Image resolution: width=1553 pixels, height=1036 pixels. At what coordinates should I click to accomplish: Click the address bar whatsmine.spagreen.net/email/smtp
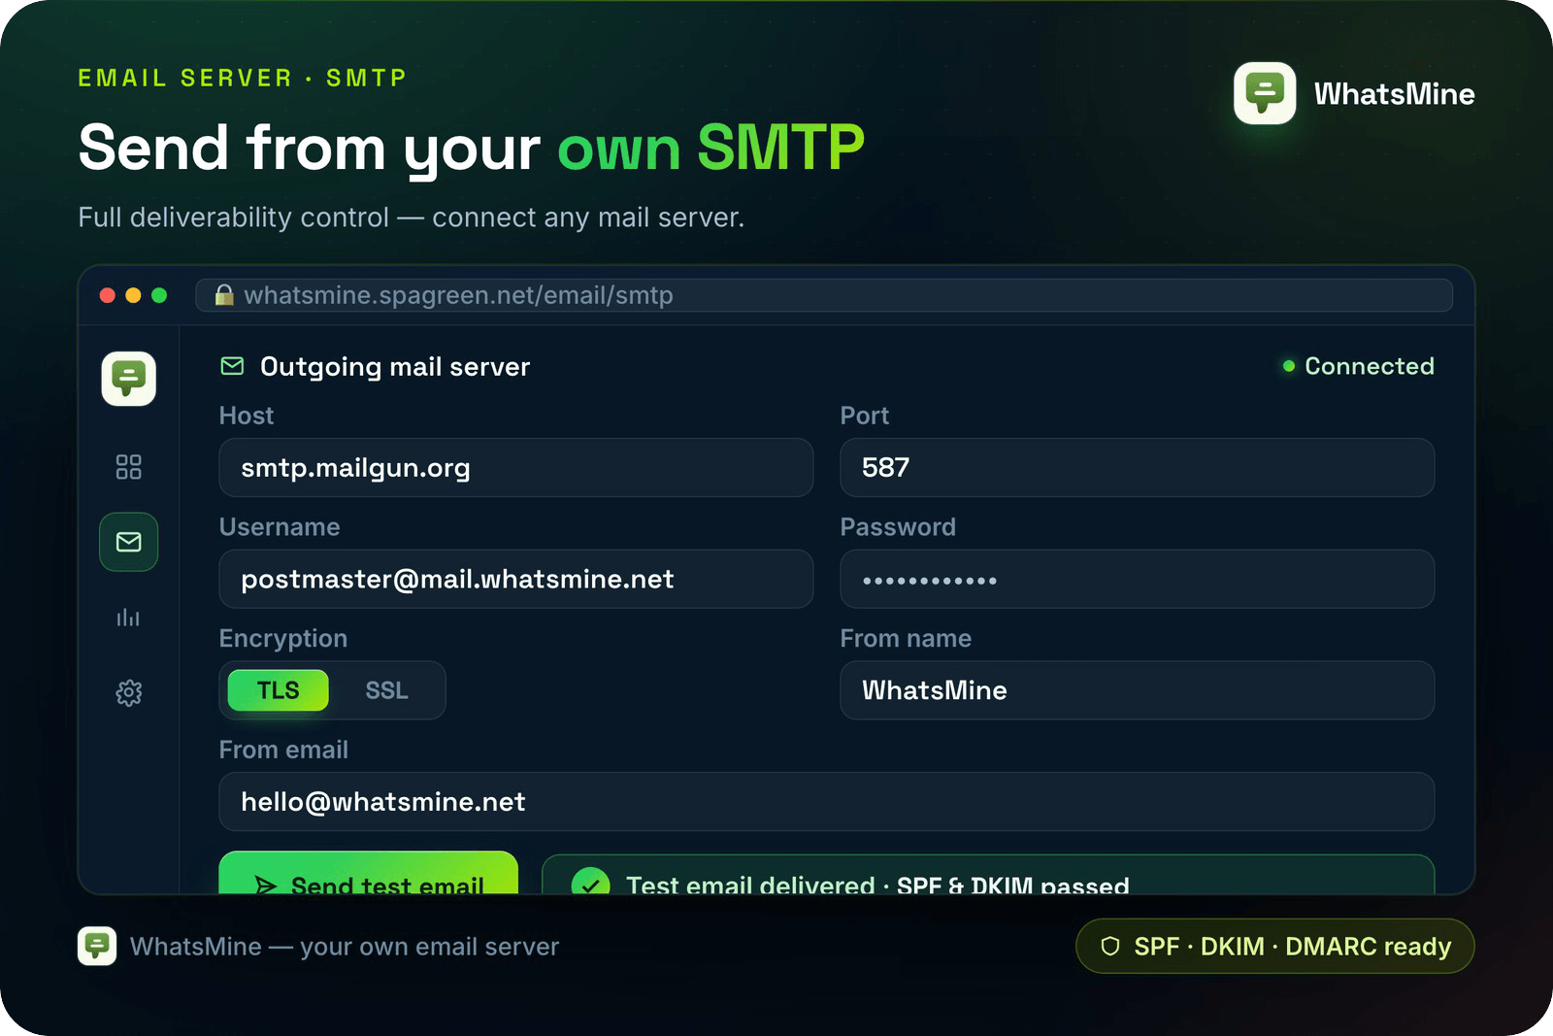point(824,295)
